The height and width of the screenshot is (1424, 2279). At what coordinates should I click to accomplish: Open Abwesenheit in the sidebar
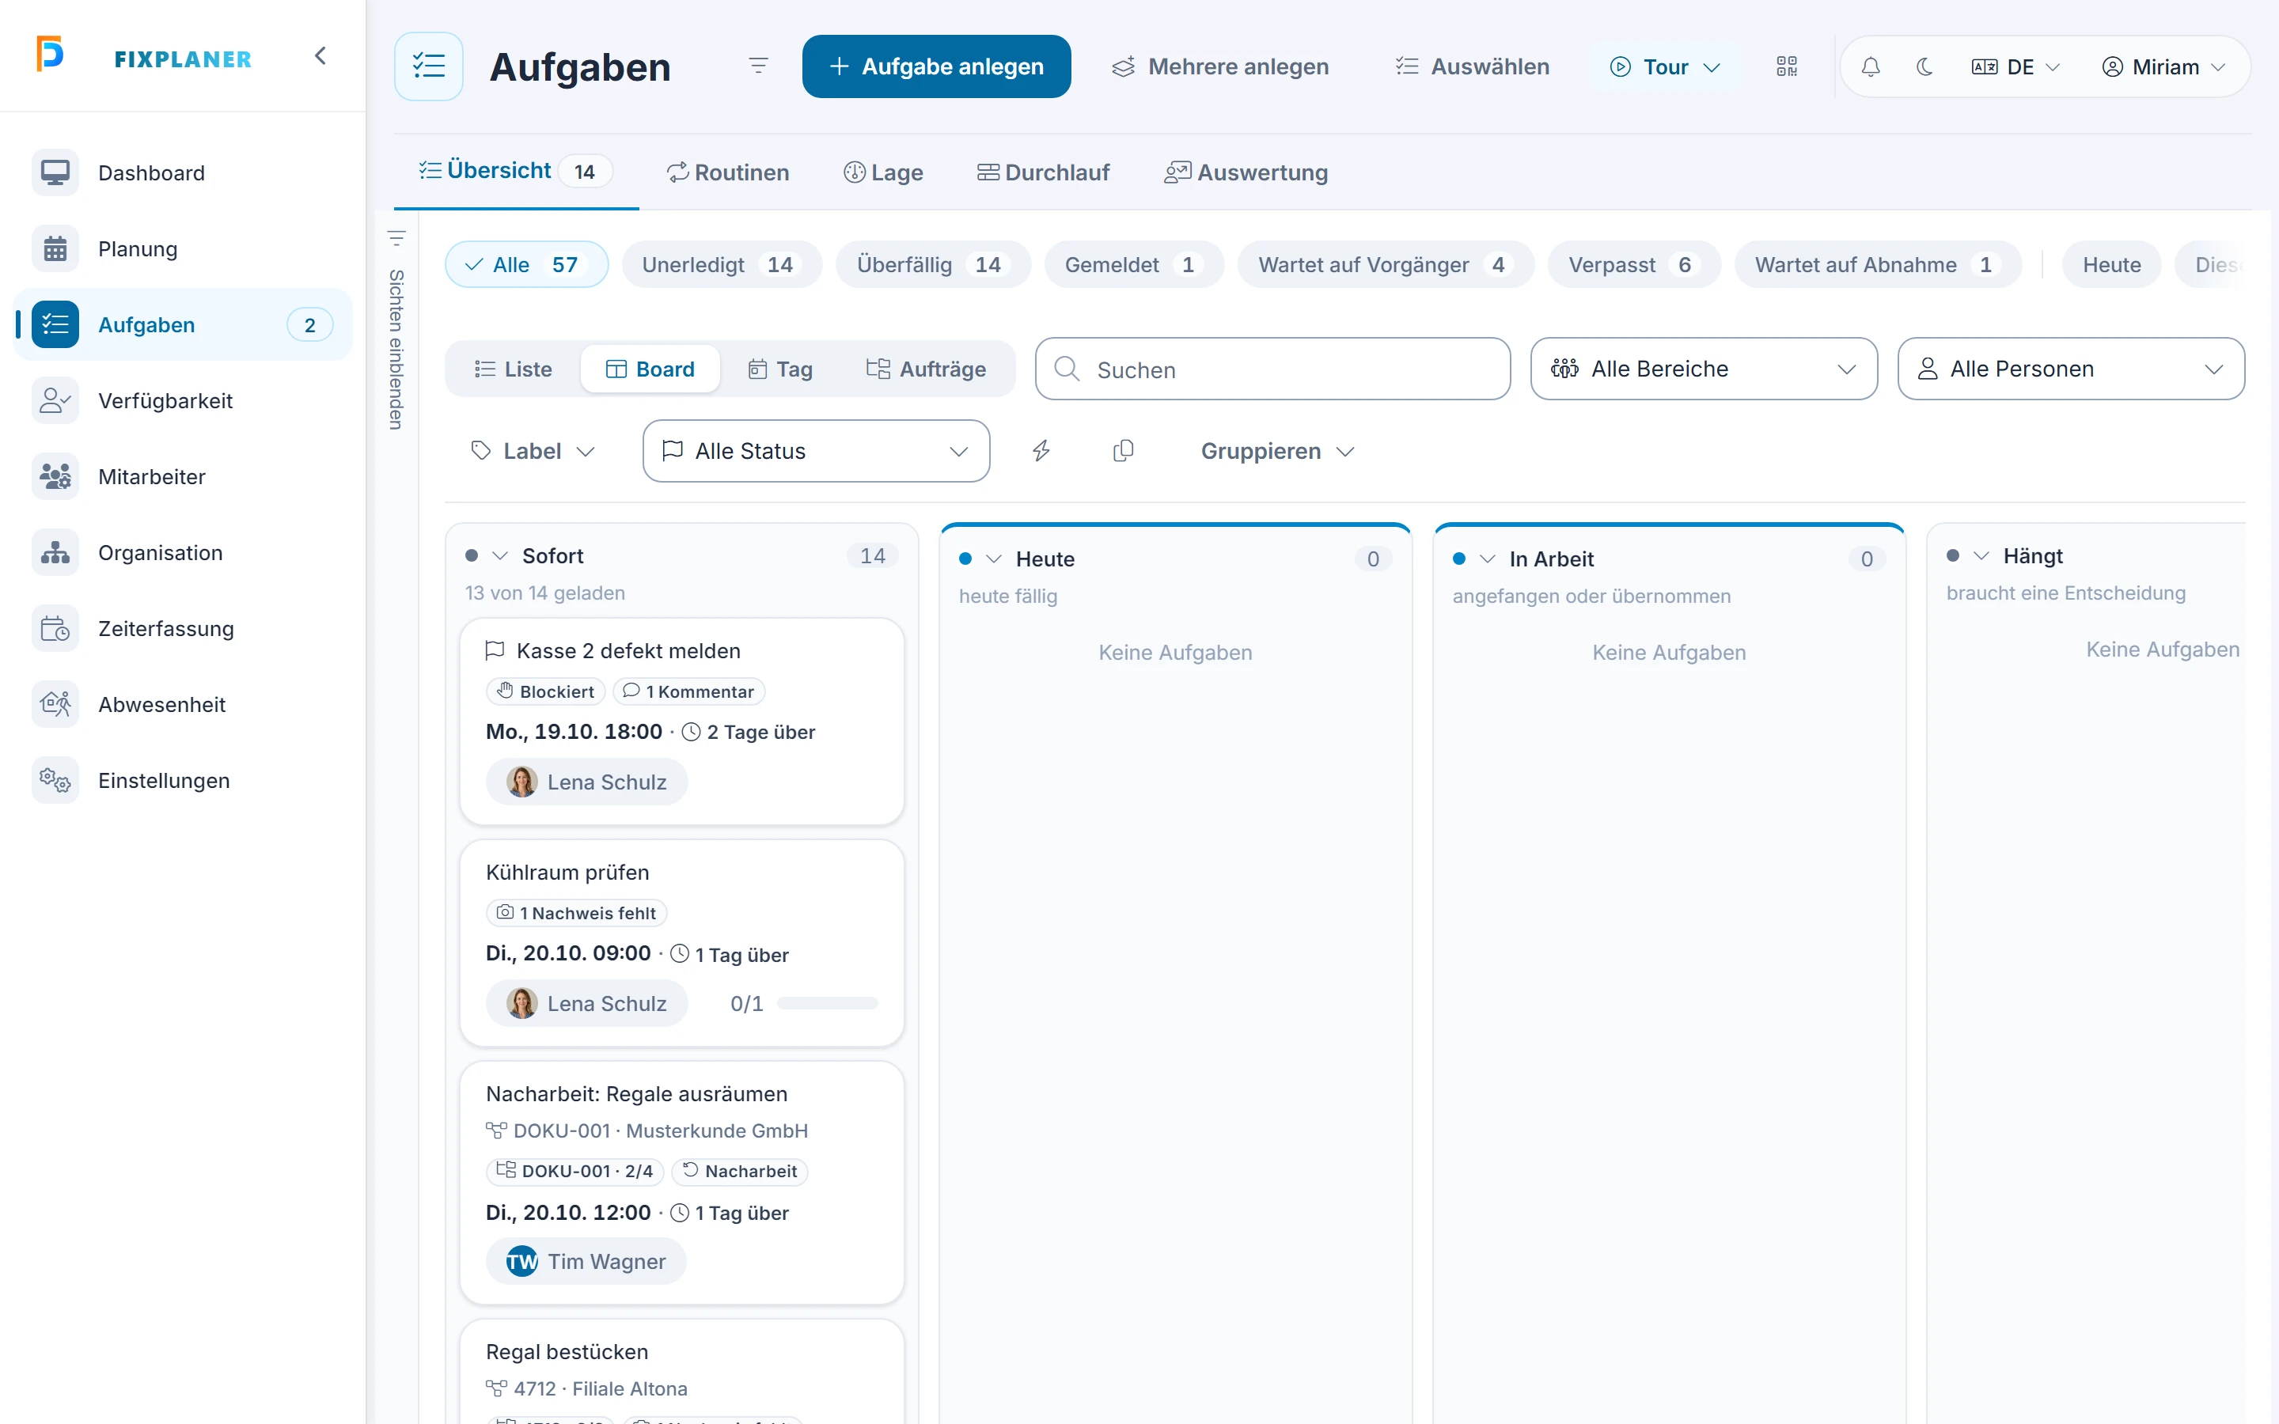183,704
